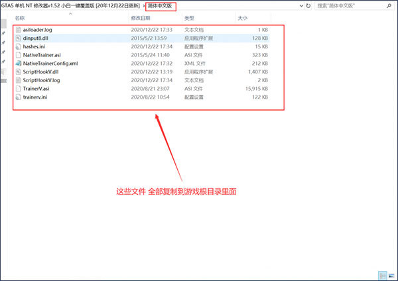The height and width of the screenshot is (281, 398).
Task: Click the 2020/8/22 10:54 date cell
Action: (151, 97)
